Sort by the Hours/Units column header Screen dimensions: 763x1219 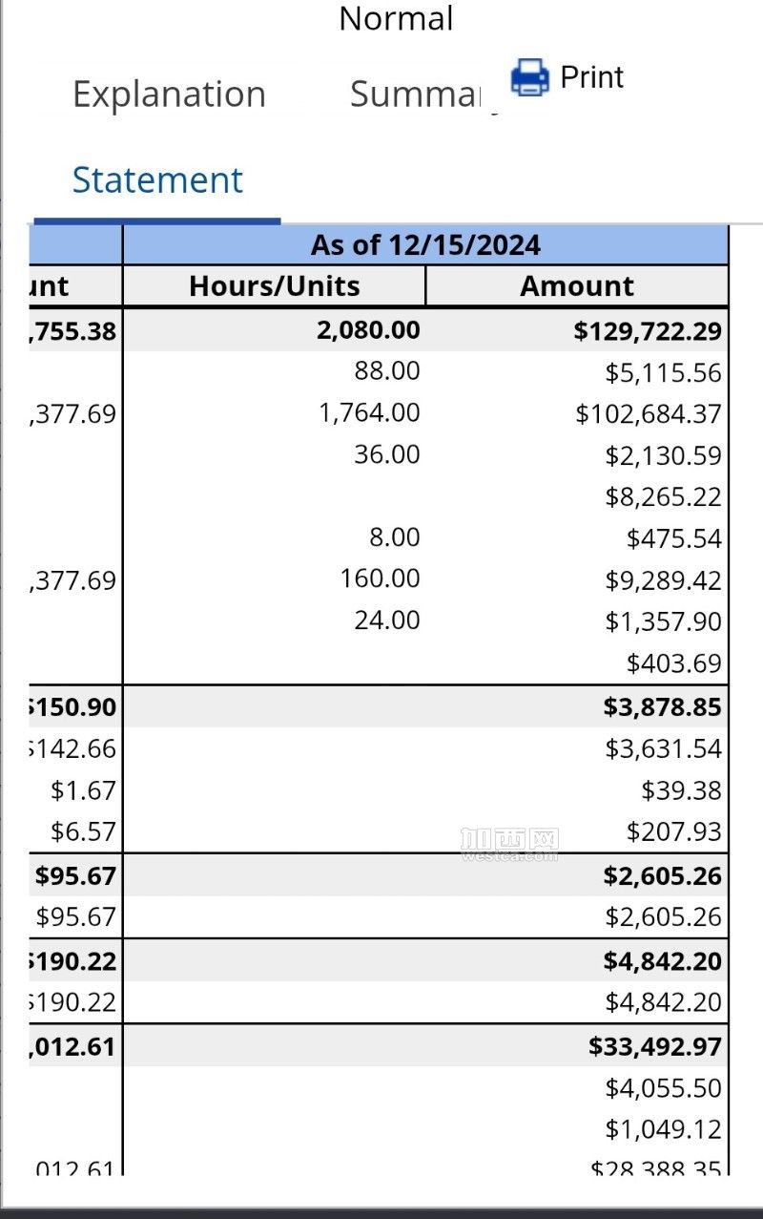click(x=274, y=285)
